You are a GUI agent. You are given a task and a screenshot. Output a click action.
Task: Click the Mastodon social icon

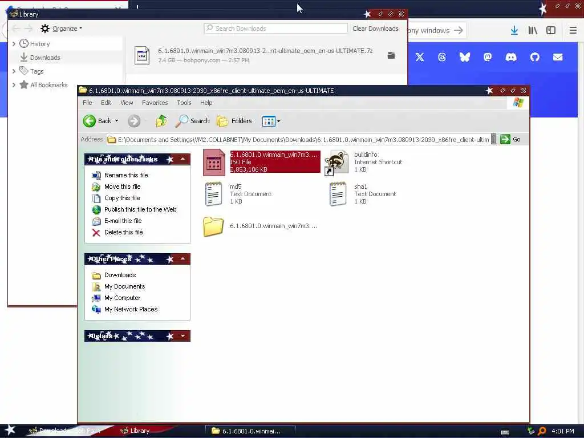tap(488, 57)
